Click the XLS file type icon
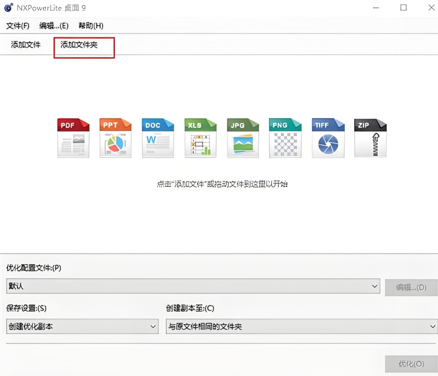The width and height of the screenshot is (438, 376). tap(200, 138)
